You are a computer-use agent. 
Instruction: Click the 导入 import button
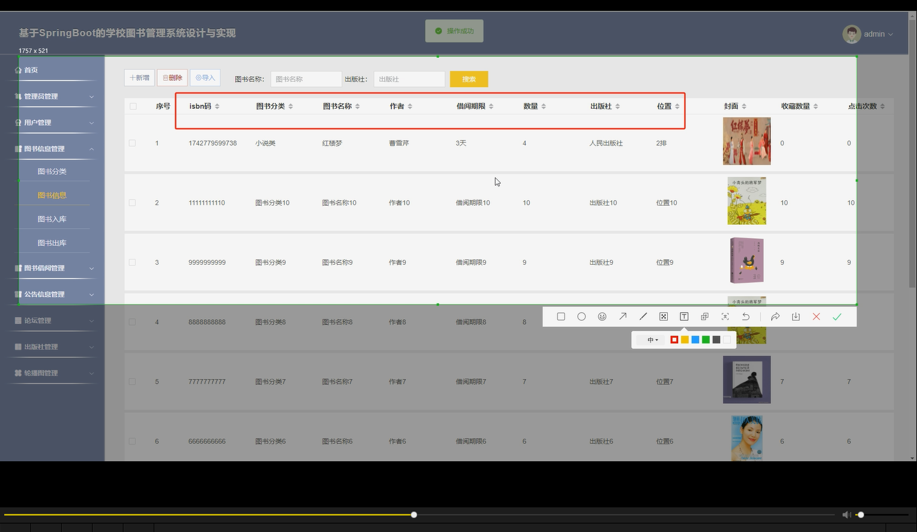pos(205,78)
